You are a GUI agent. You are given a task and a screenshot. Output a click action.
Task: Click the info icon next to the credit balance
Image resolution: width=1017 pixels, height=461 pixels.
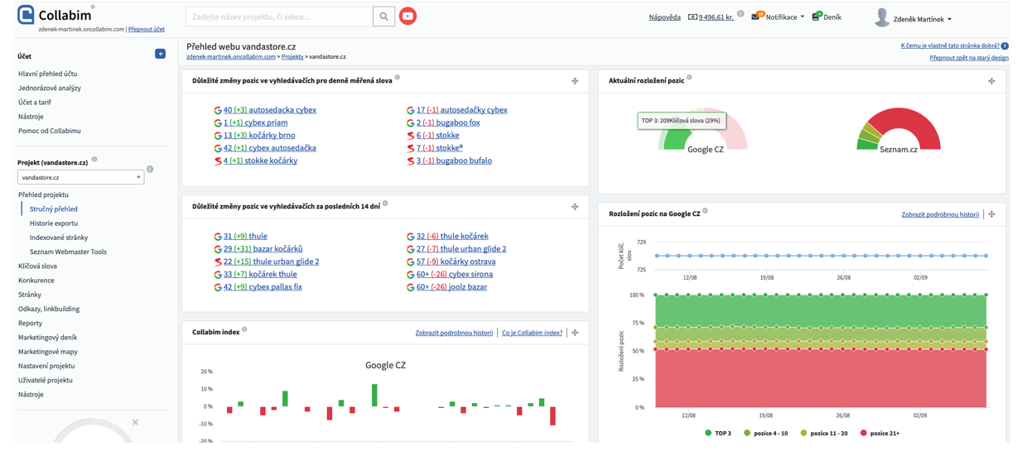(x=740, y=14)
